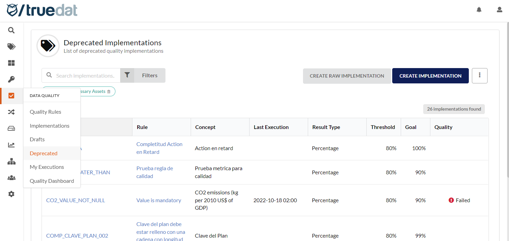Open the hard drive icon in sidebar
Viewport: 509px width, 241px height.
tap(11, 128)
